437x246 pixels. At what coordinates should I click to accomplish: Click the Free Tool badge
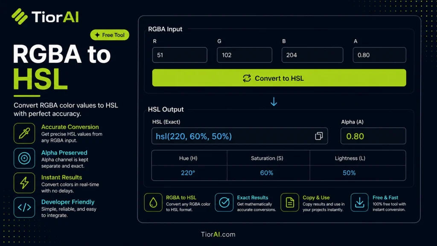tap(110, 35)
